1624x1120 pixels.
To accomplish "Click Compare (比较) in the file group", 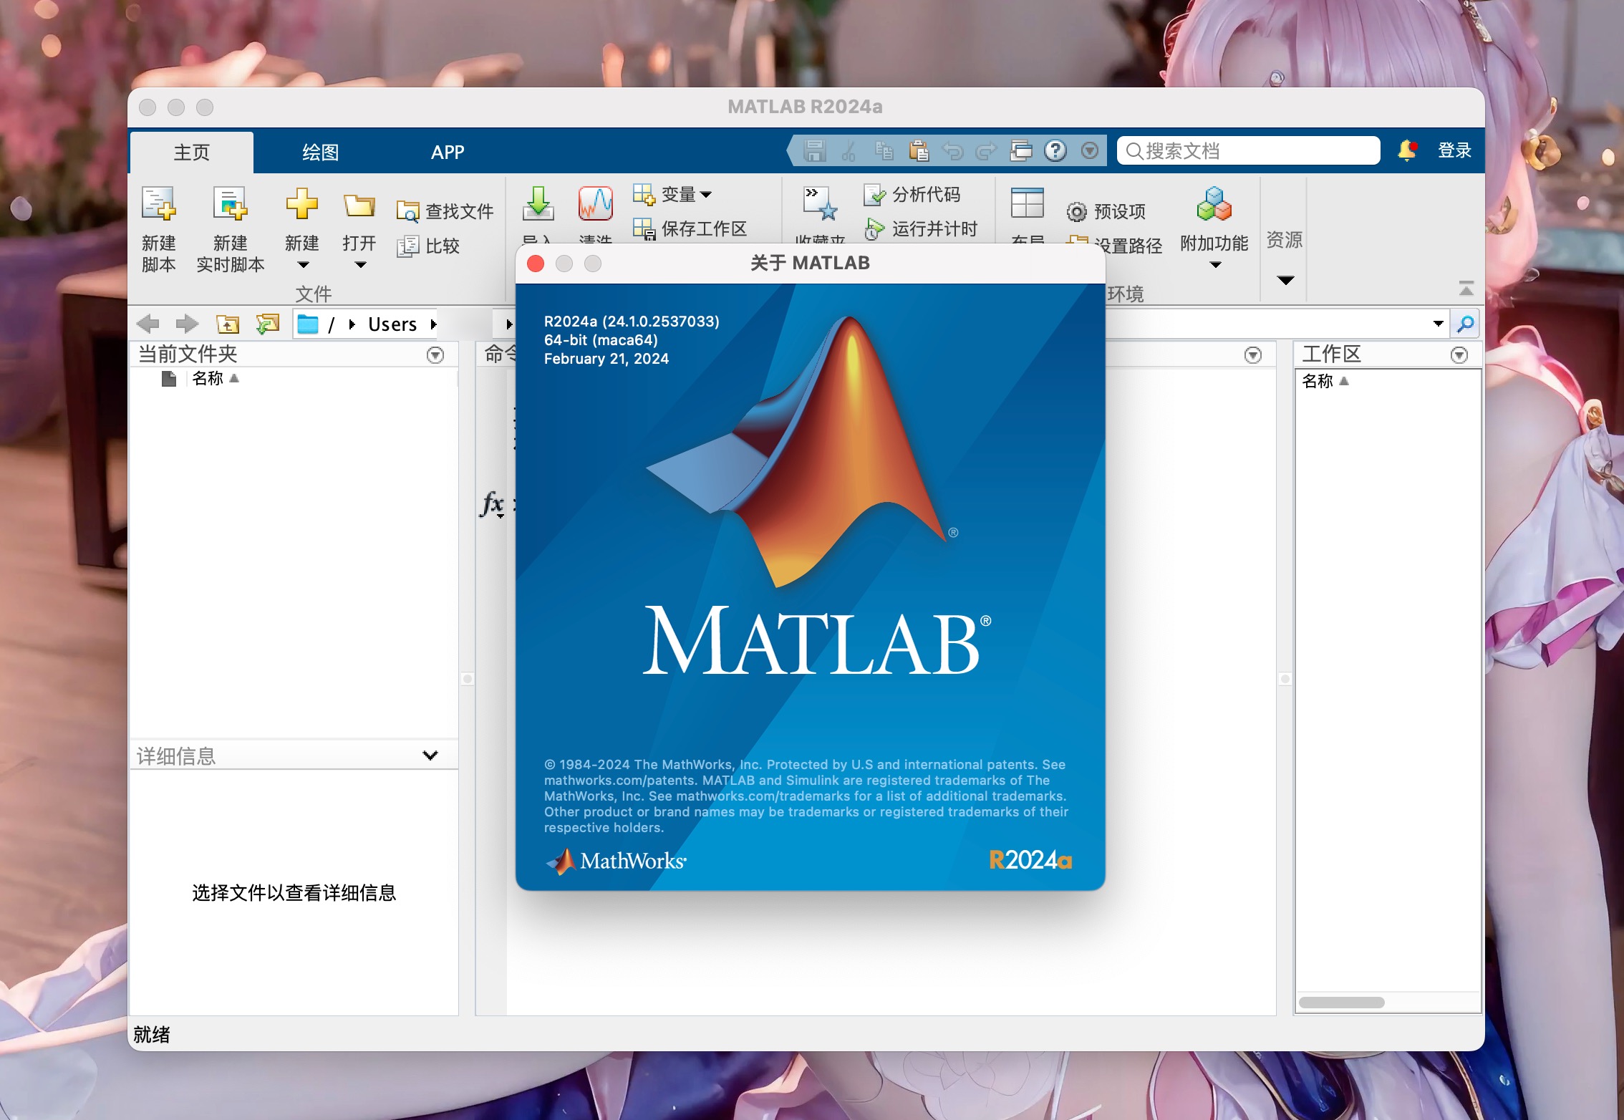I will tap(428, 246).
